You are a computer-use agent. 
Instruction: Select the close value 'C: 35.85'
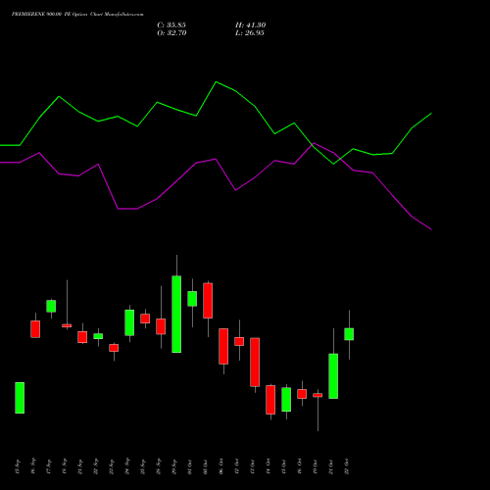click(171, 25)
